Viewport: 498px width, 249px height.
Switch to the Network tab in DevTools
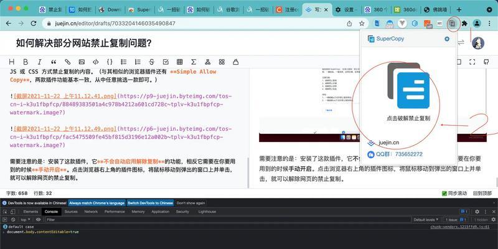point(91,212)
